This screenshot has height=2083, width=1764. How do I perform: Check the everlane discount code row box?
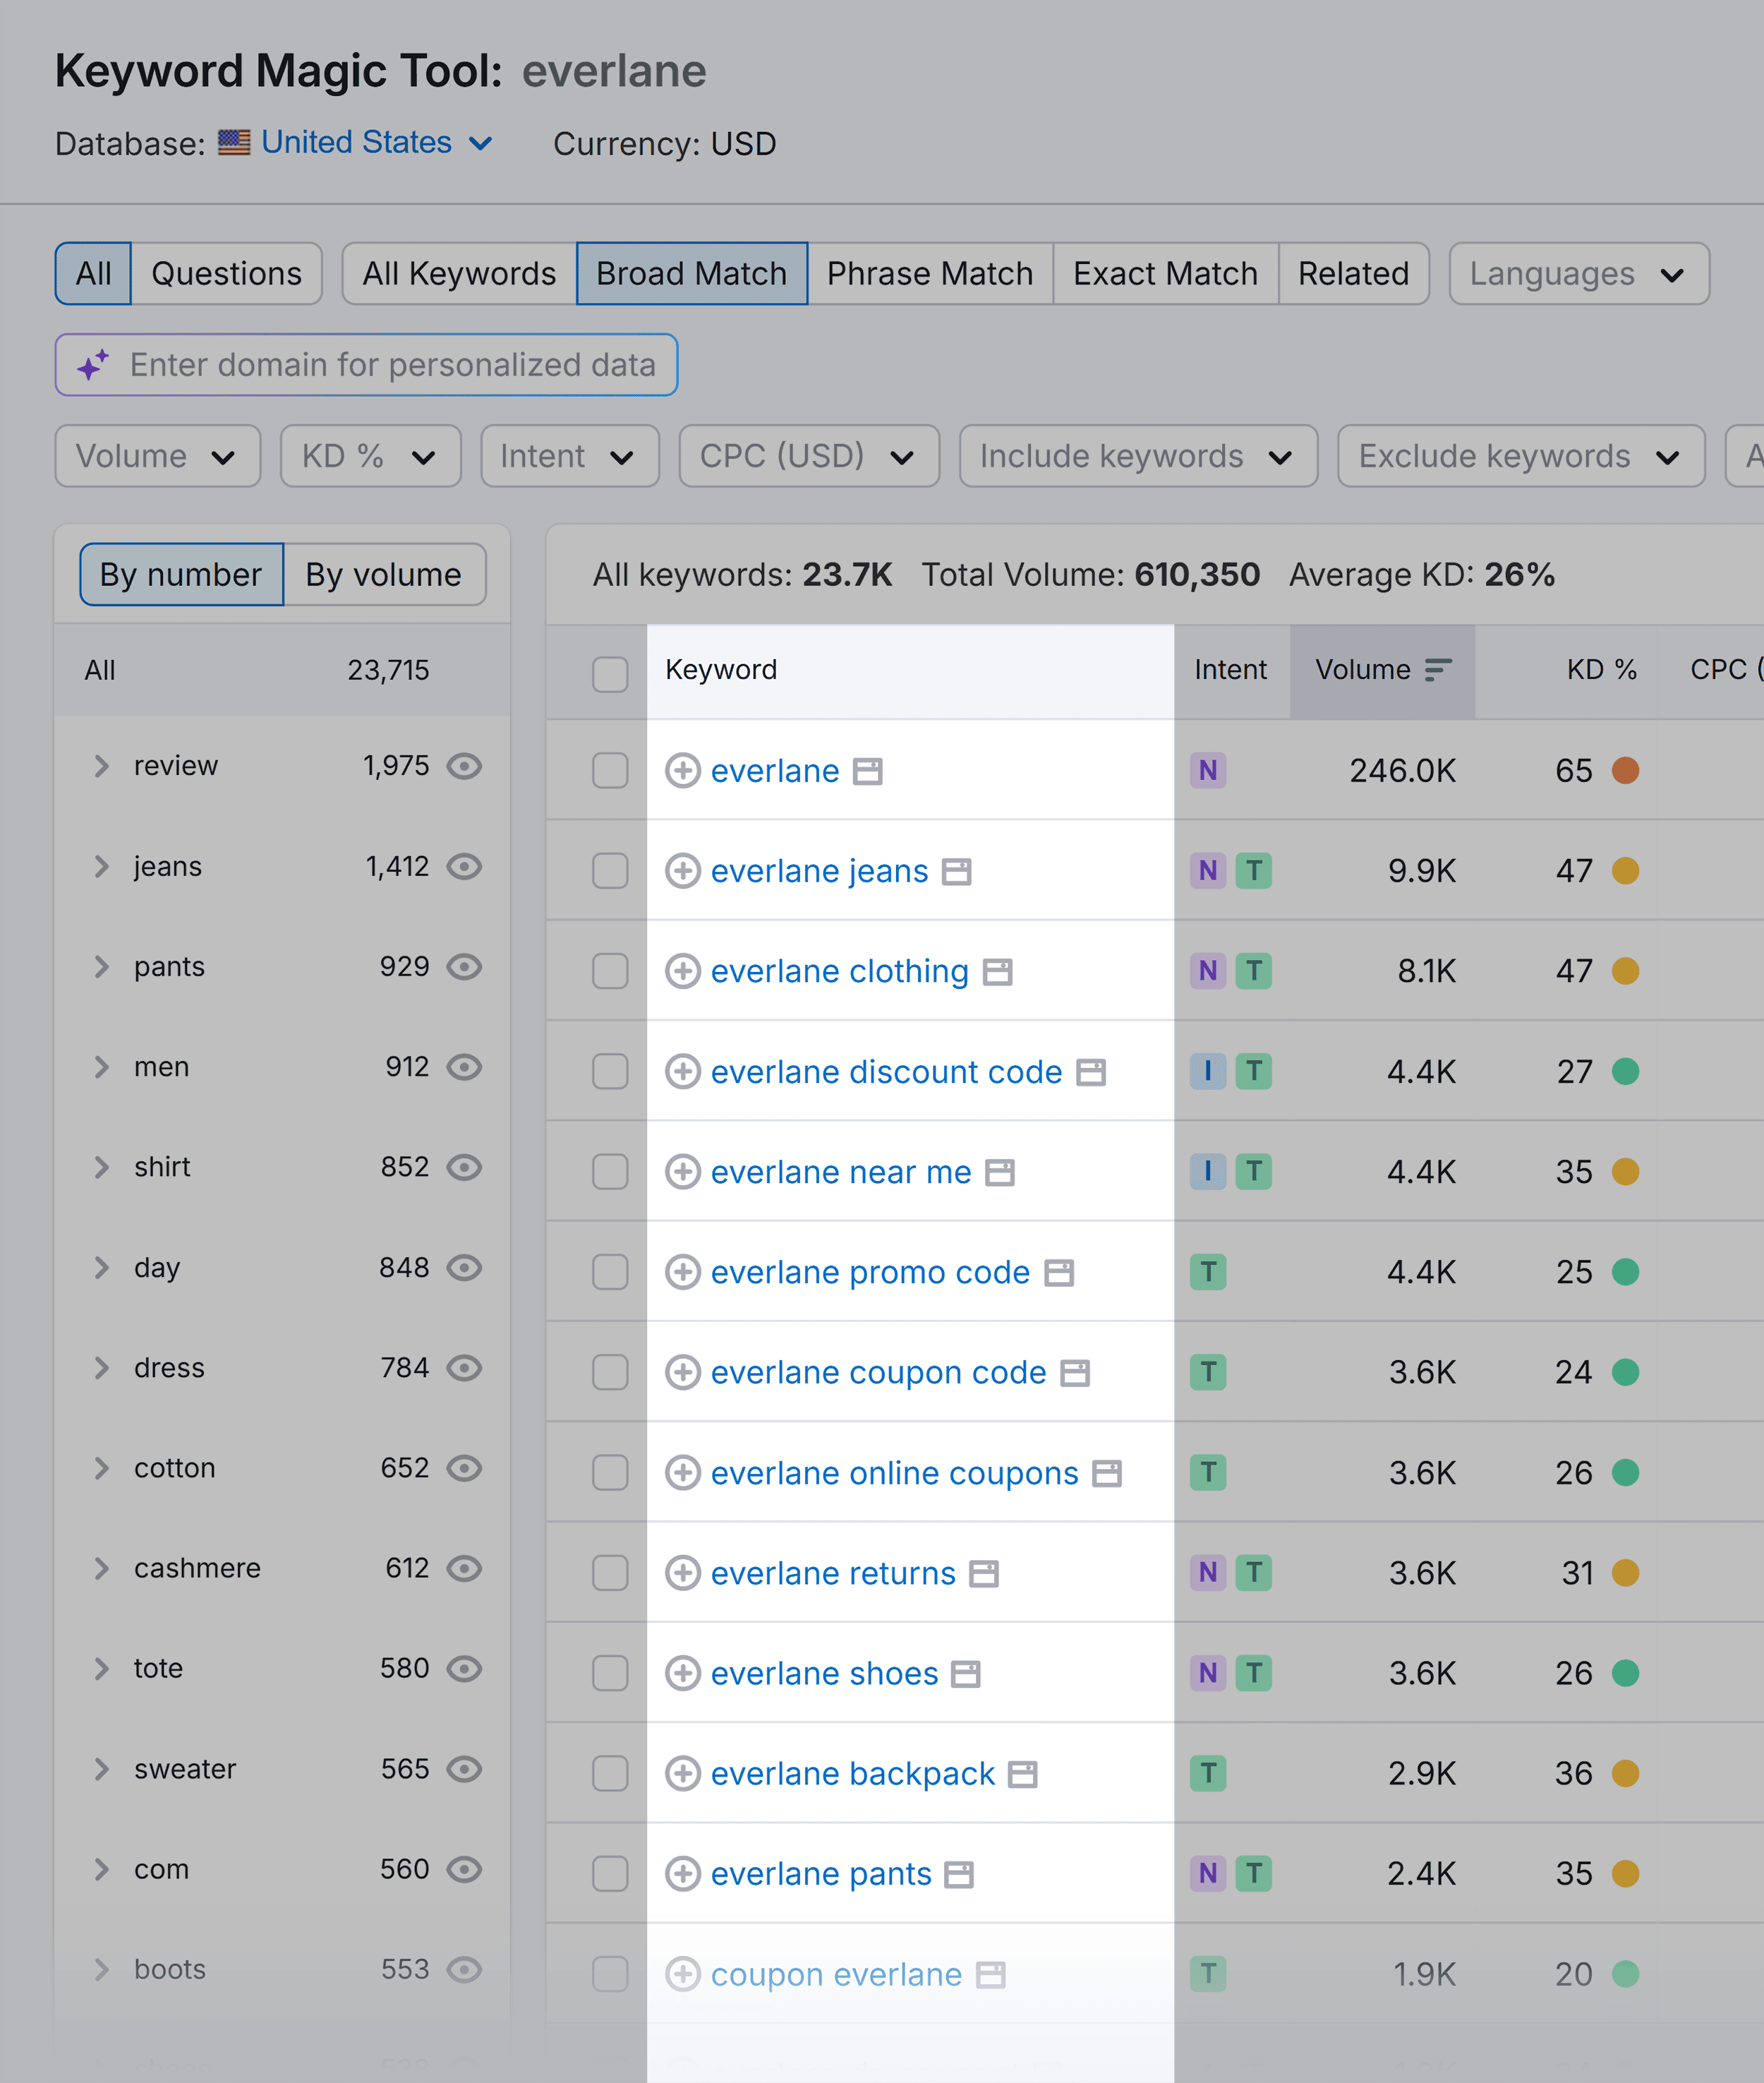[x=609, y=1071]
